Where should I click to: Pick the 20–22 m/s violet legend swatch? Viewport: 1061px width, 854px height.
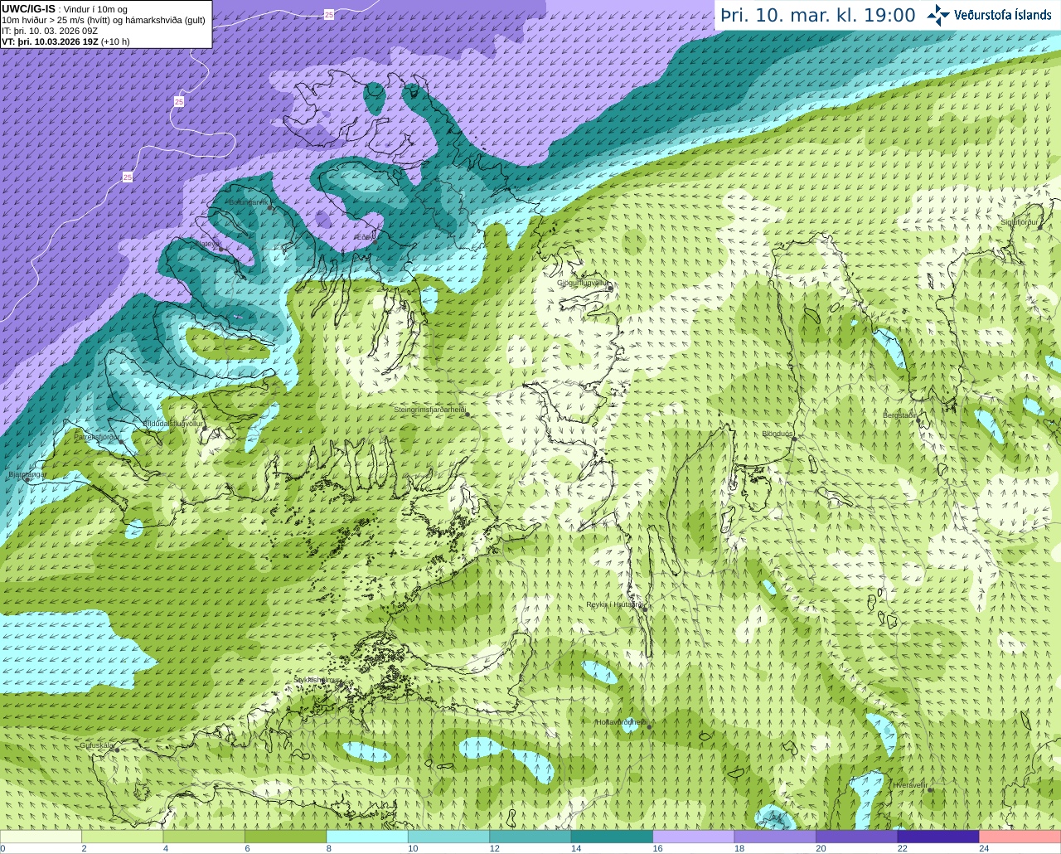tap(857, 836)
